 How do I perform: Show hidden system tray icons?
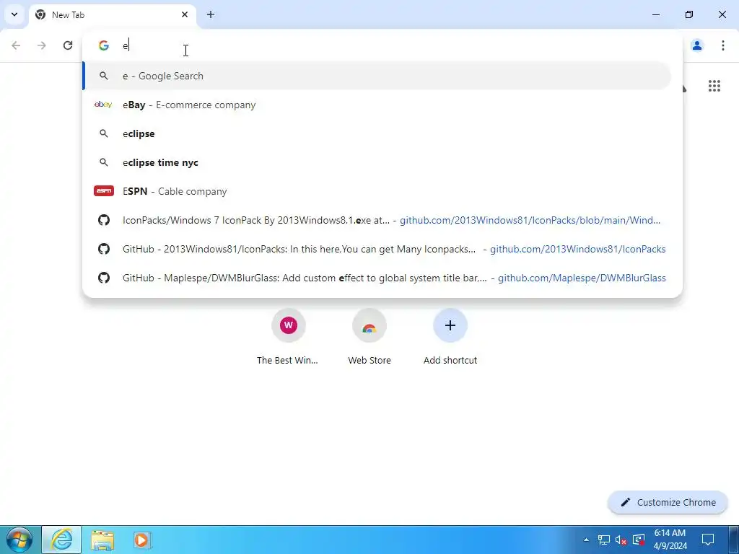(x=586, y=540)
